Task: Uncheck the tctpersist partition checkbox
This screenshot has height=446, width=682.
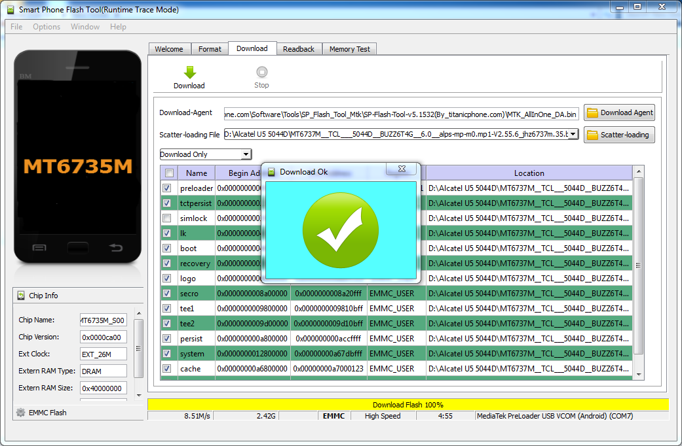Action: click(x=166, y=203)
